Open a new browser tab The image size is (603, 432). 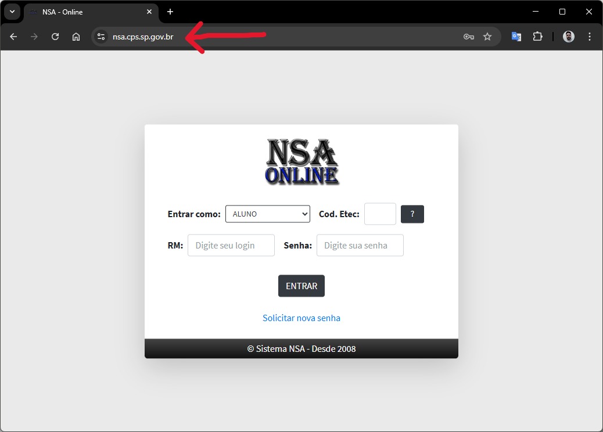[x=170, y=12]
